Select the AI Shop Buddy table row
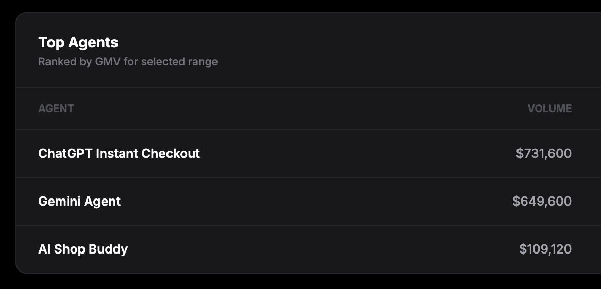Viewport: 601px width, 289px height. point(309,249)
